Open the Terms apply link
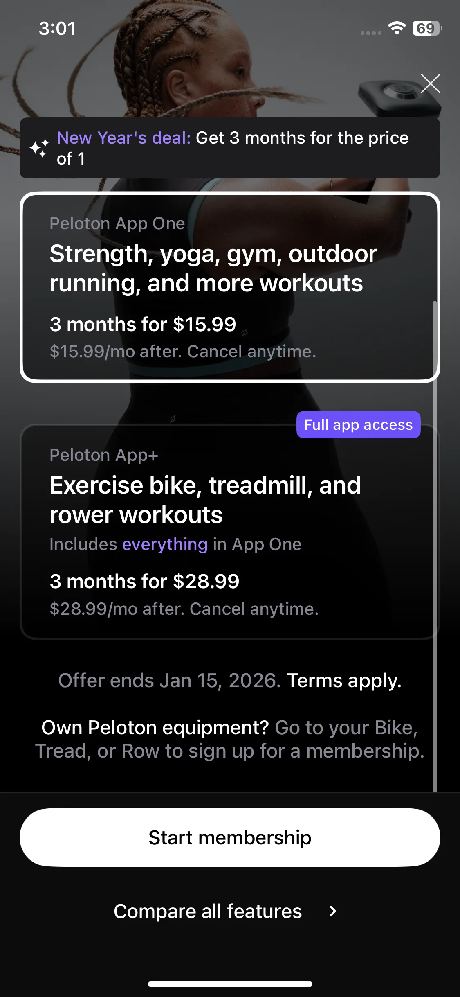460x997 pixels. pyautogui.click(x=344, y=681)
